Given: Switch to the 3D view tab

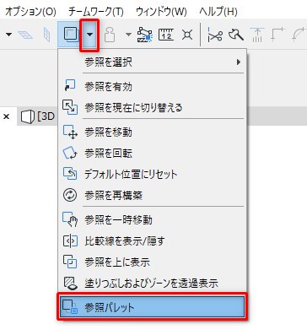Looking at the screenshot, I should (x=38, y=116).
